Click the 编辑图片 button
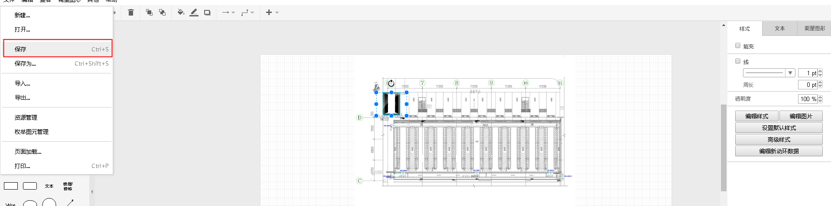Image resolution: width=831 pixels, height=206 pixels. [x=801, y=116]
